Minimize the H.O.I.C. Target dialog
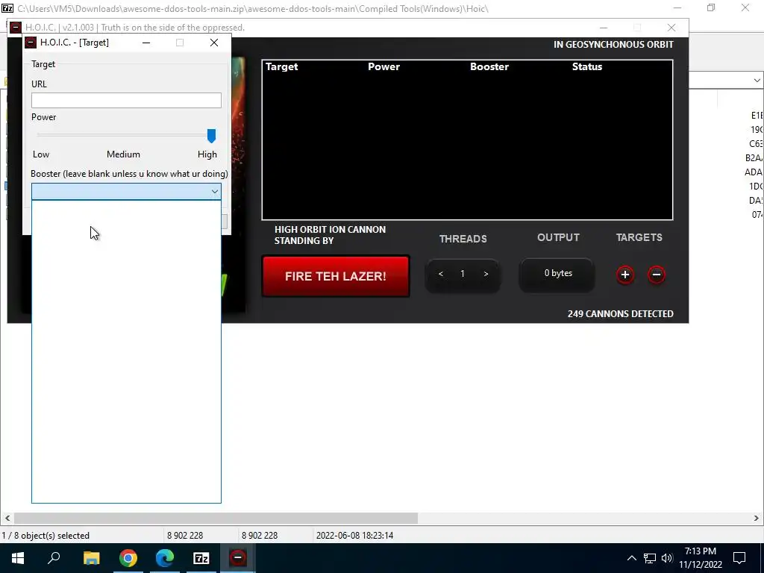Image resolution: width=764 pixels, height=573 pixels. (x=146, y=43)
